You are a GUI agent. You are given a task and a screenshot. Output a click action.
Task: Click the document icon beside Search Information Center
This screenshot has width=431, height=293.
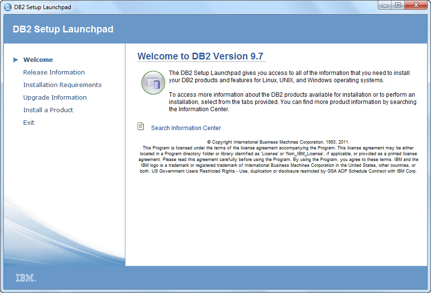141,127
